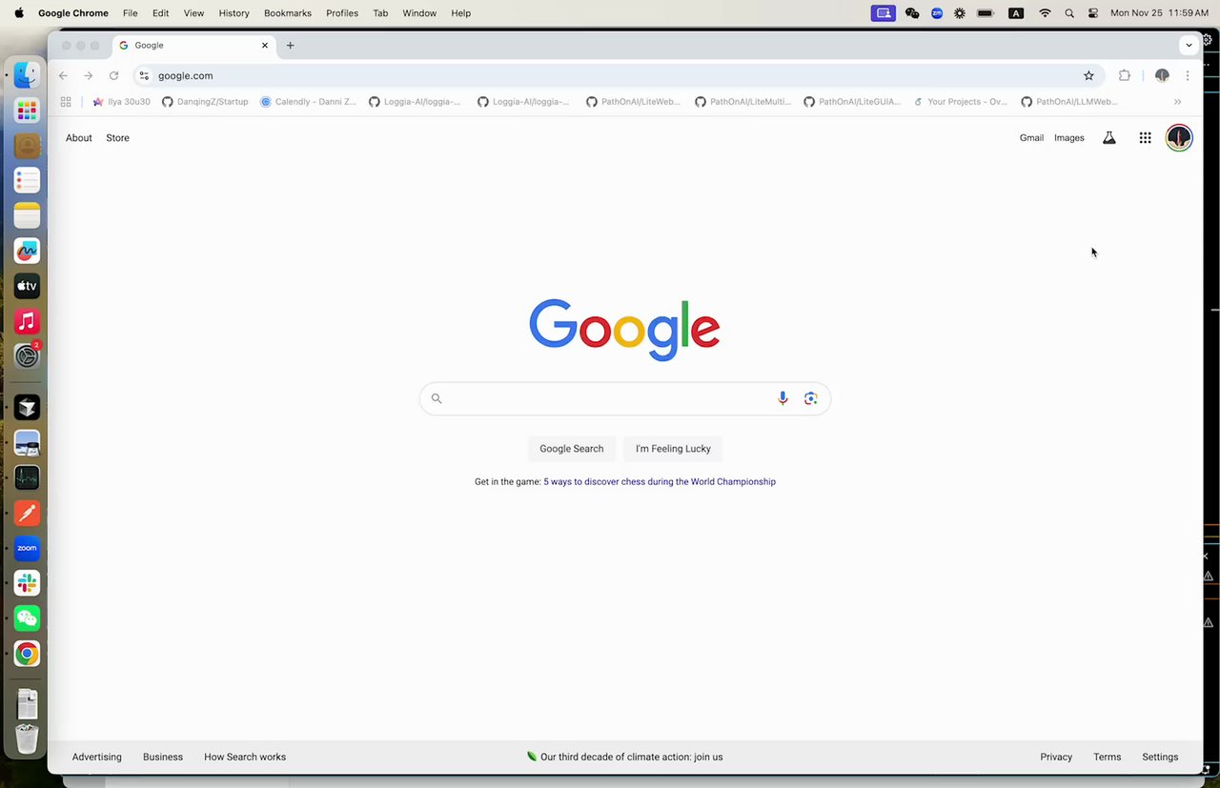Bookmark this tab with the star icon
Screen dimensions: 1220x788
[1088, 75]
